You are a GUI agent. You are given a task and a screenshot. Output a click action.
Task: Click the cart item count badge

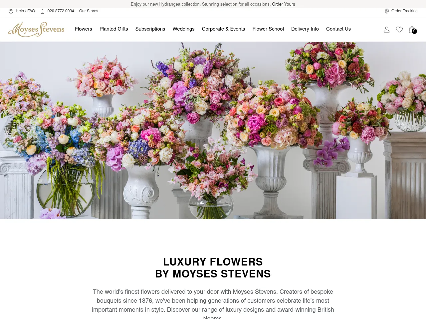pyautogui.click(x=414, y=31)
